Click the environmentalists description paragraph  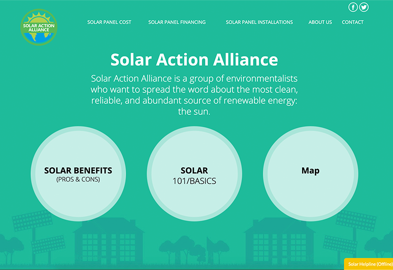coord(194,95)
